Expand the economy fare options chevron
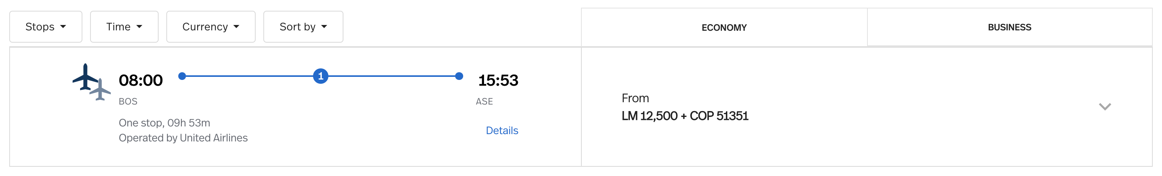The image size is (1162, 176). point(1104,107)
